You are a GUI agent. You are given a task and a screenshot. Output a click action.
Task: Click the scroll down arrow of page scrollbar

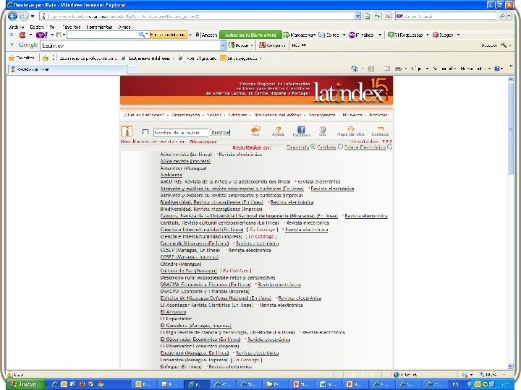tap(511, 365)
